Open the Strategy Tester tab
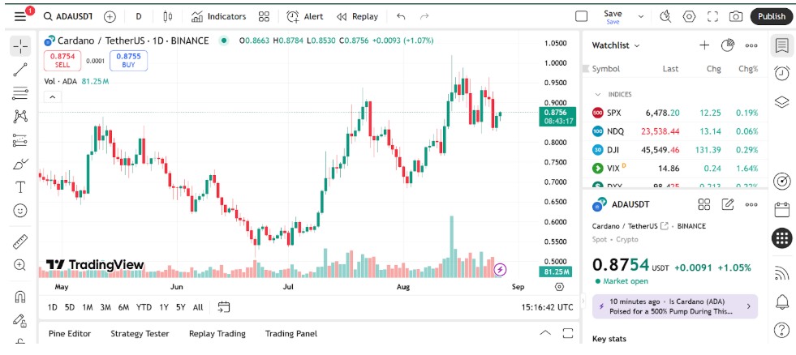 click(140, 334)
